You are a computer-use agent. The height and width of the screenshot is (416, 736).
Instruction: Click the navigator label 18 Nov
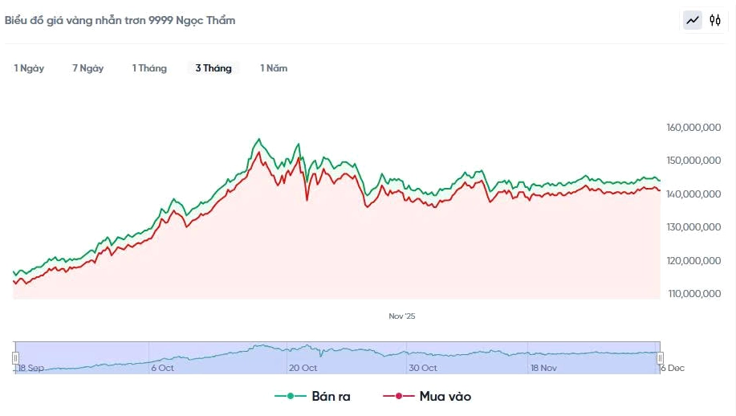[x=543, y=368]
